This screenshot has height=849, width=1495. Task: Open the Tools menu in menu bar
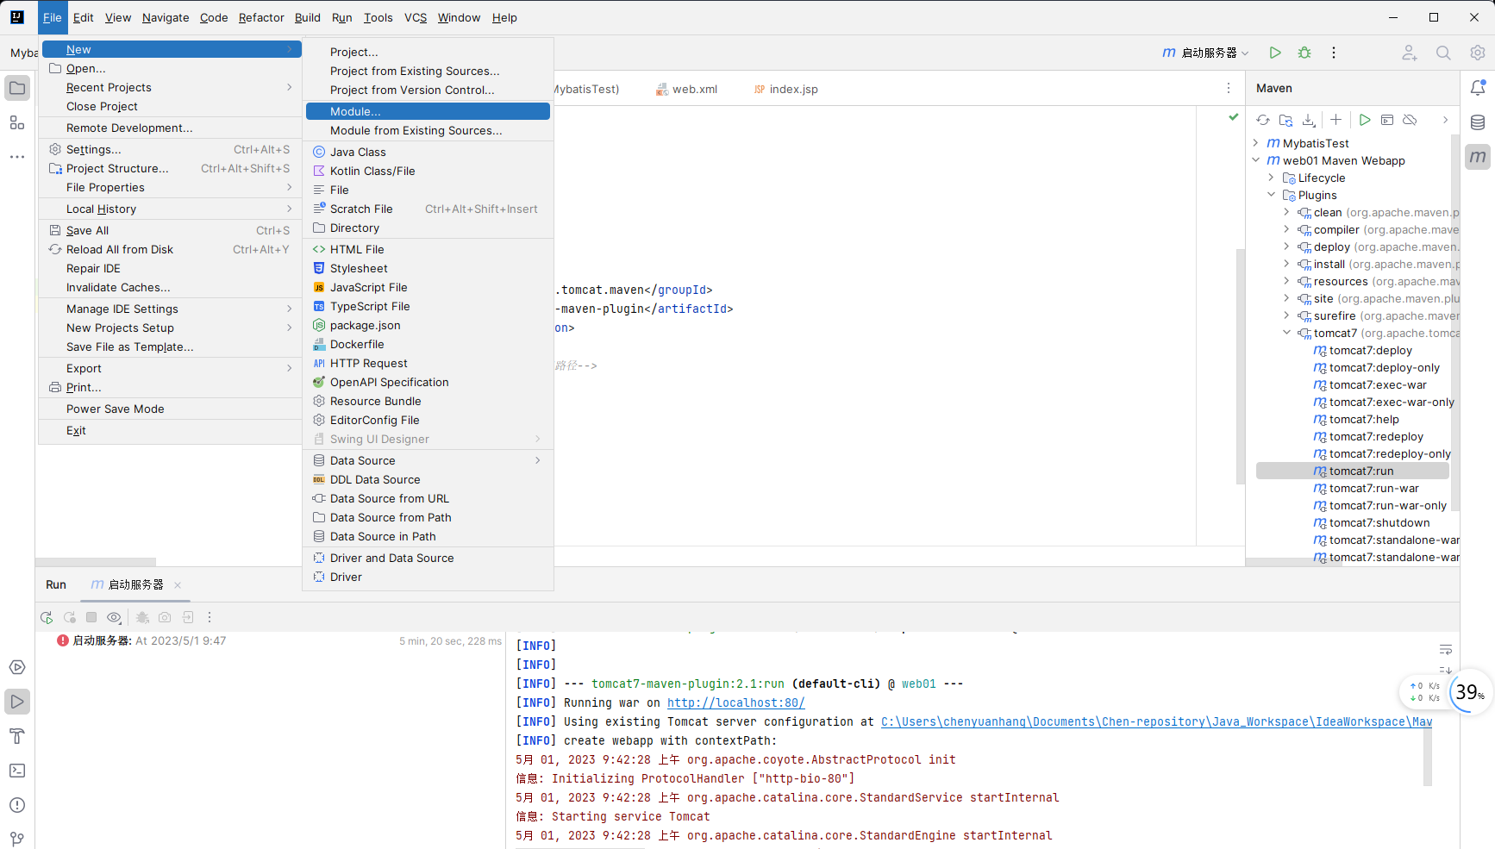[378, 17]
